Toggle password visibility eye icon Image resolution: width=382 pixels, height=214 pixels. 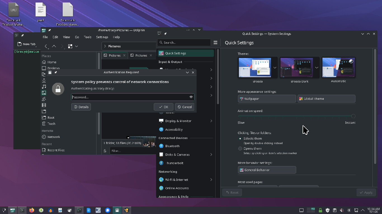[191, 97]
